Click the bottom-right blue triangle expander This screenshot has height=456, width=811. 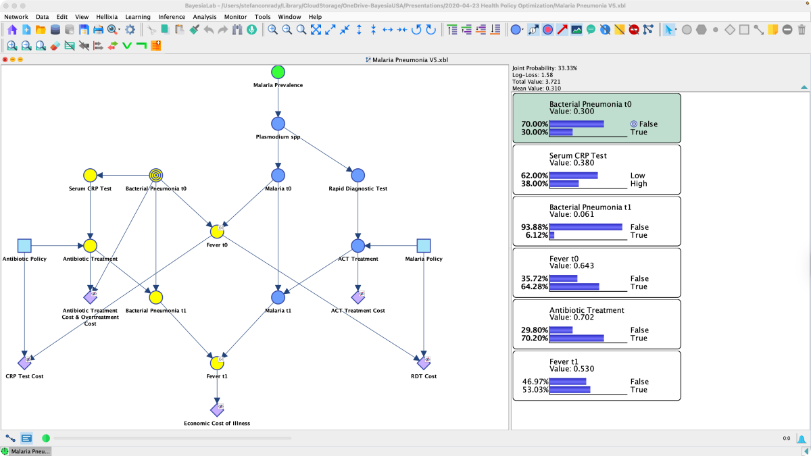point(805,451)
